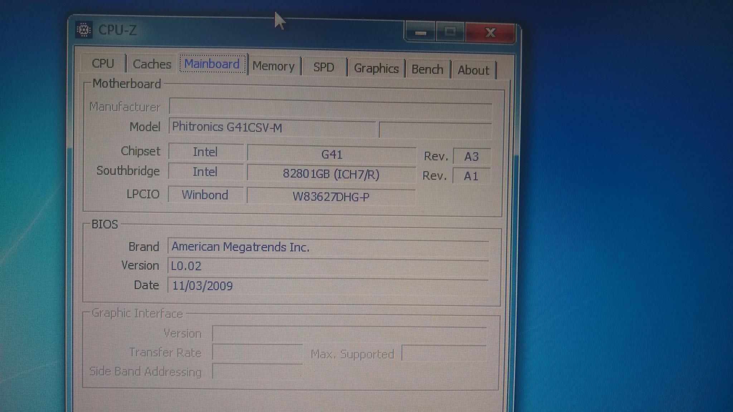This screenshot has height=412, width=733.
Task: Click the Chipset label
Action: 140,151
